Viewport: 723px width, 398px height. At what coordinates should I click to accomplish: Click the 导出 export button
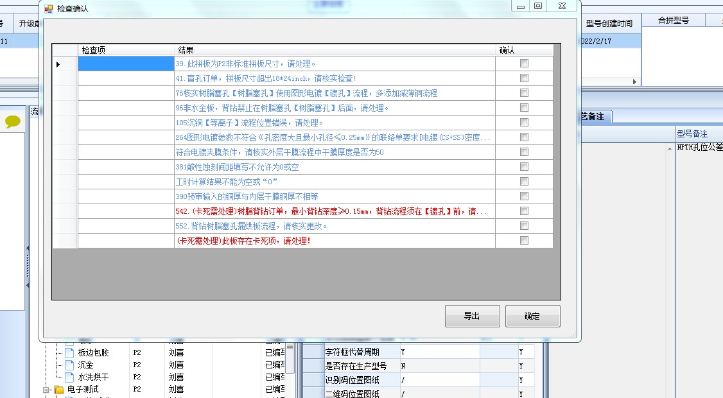[472, 316]
